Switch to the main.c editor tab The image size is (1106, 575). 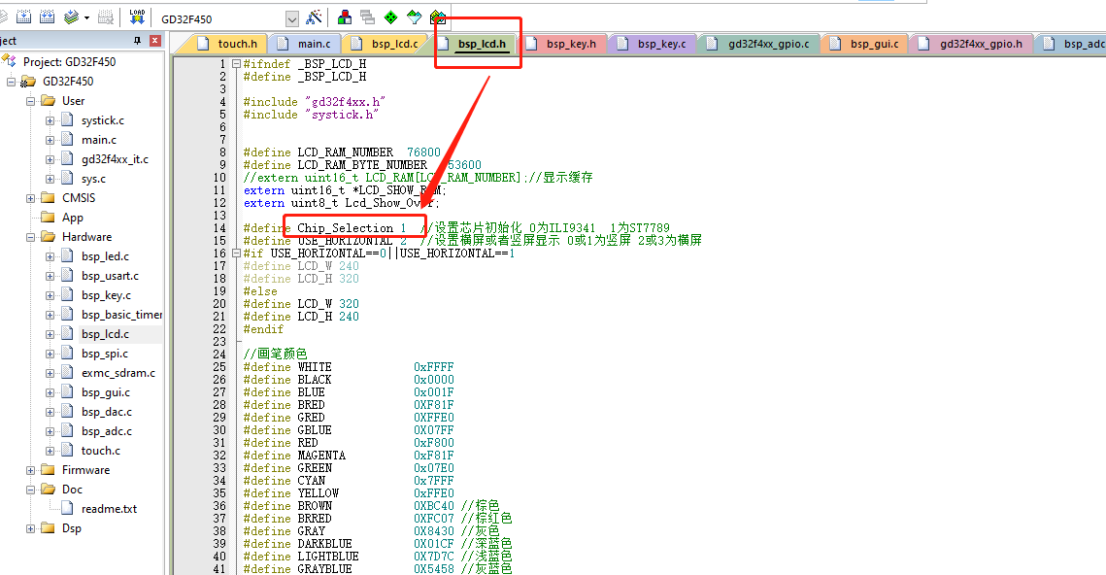point(305,44)
